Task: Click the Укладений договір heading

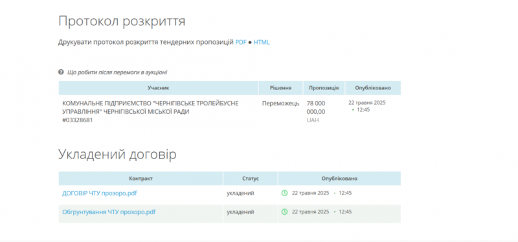Action: coord(117,155)
